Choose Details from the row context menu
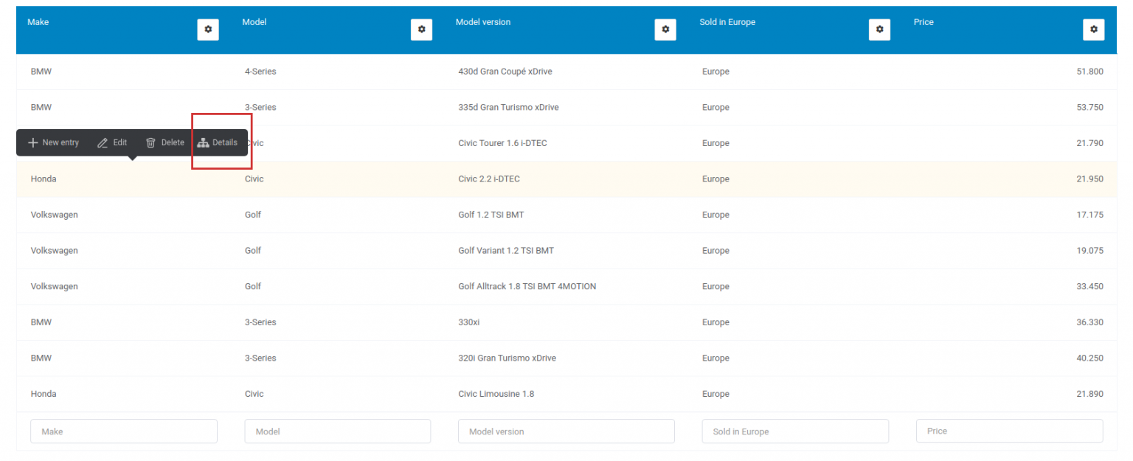Image resolution: width=1133 pixels, height=461 pixels. pos(218,142)
